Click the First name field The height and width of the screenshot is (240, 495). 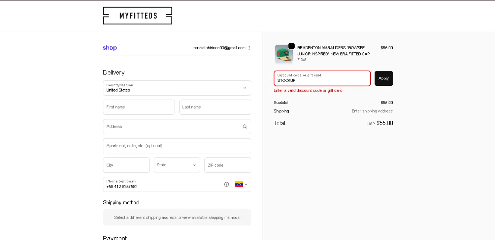[139, 107]
